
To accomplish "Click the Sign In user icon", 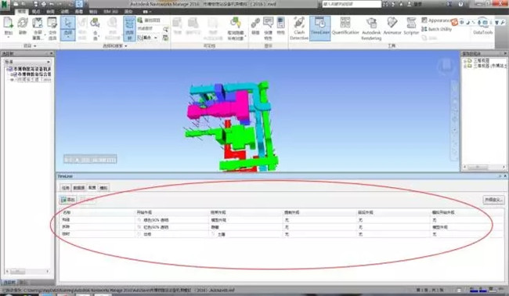I will 409,4.
